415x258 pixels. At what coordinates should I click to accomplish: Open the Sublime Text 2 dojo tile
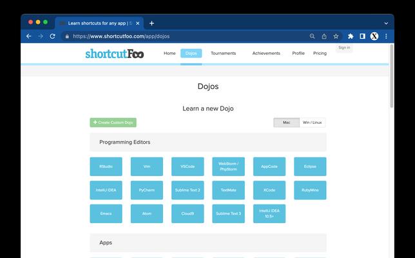tap(188, 190)
